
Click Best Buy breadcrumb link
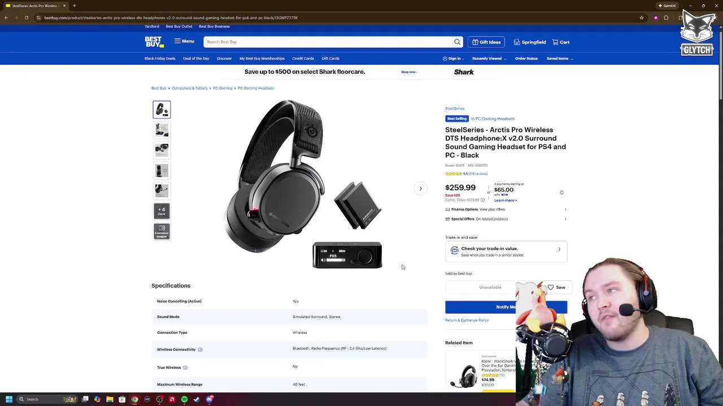(x=159, y=88)
